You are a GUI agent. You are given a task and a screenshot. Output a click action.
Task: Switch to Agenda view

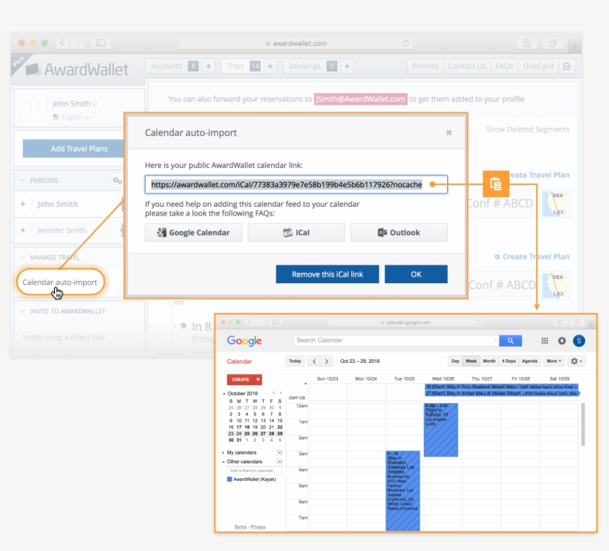(530, 361)
